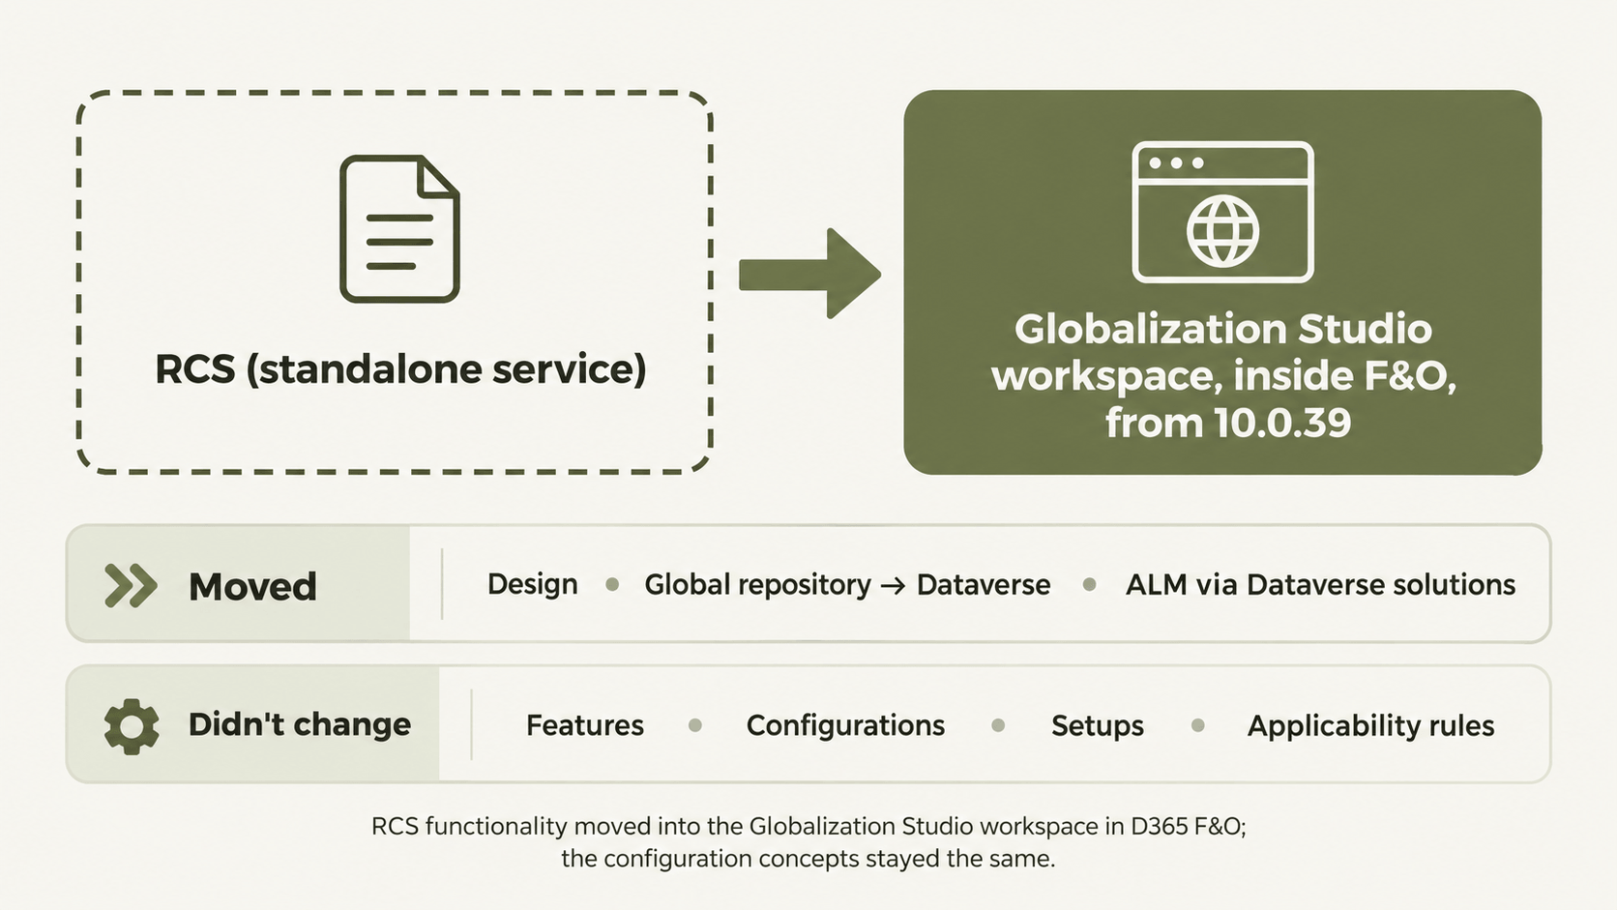The image size is (1617, 910).
Task: Select the "Moved" row label
Action: point(252,586)
